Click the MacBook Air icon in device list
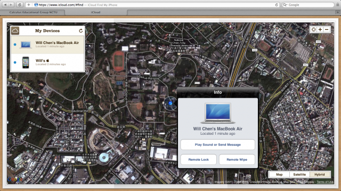This screenshot has height=191, width=341. (x=26, y=45)
